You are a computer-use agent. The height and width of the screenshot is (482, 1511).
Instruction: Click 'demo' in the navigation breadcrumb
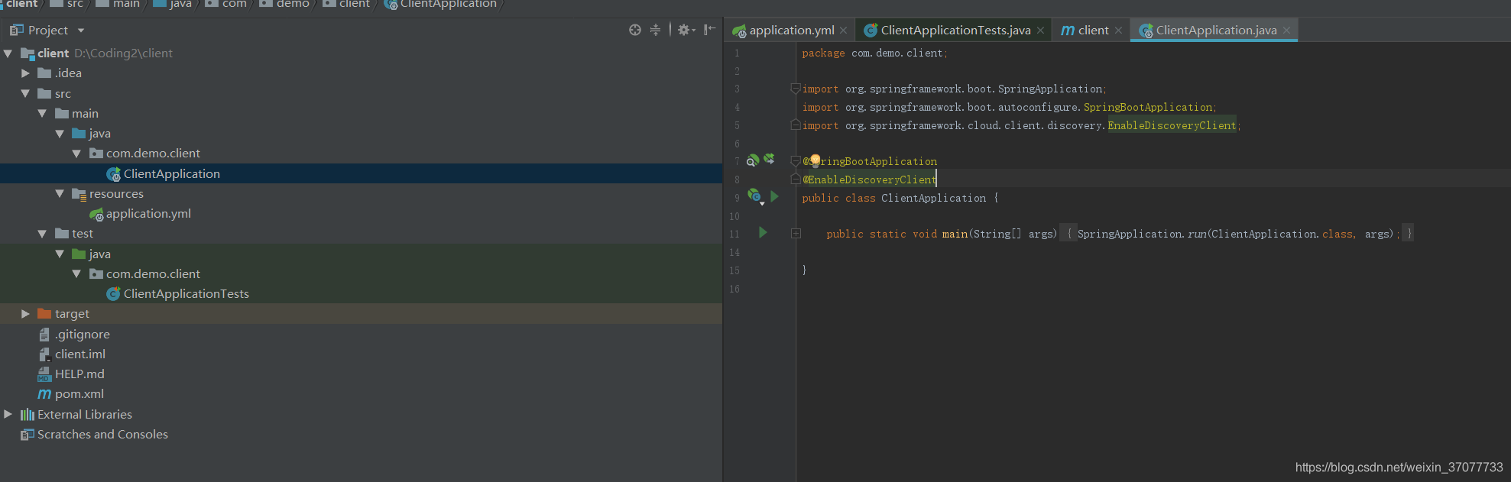coord(293,4)
